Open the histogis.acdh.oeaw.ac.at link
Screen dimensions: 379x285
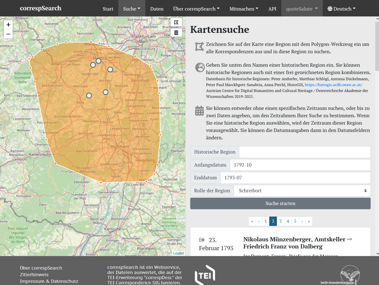coord(333,85)
